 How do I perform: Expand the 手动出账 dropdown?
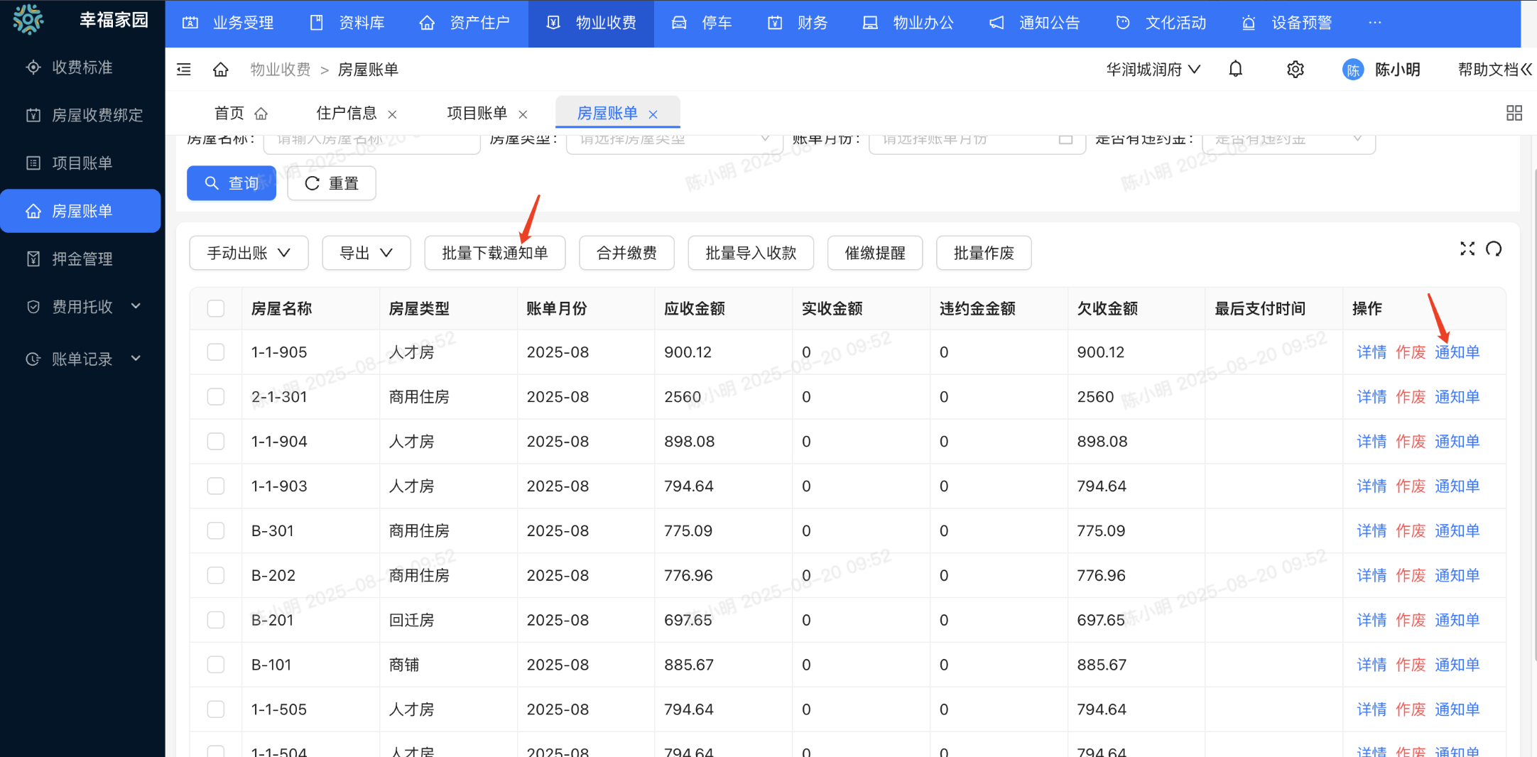[249, 254]
